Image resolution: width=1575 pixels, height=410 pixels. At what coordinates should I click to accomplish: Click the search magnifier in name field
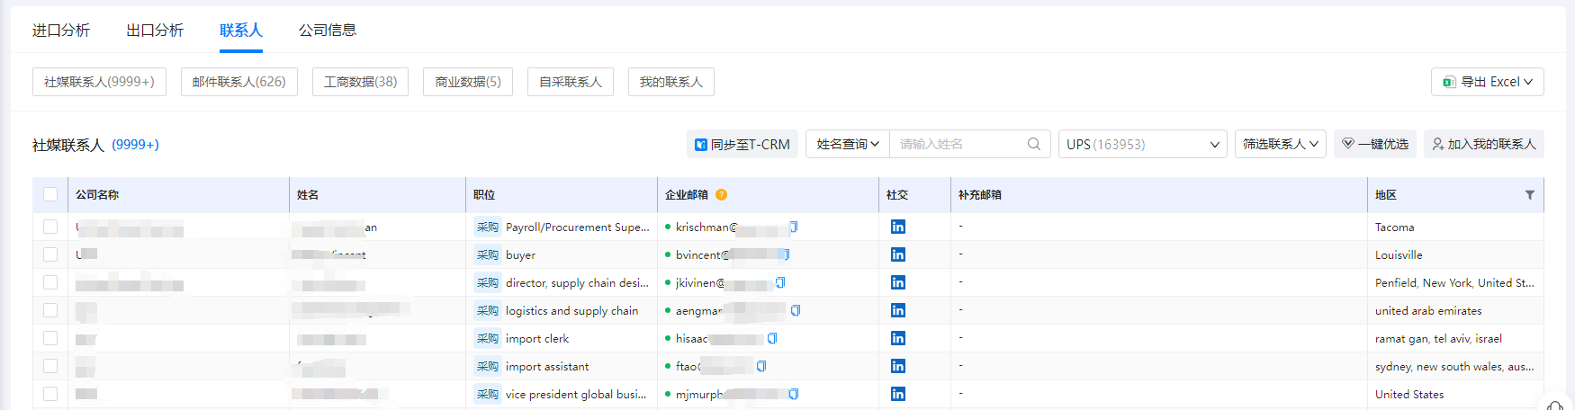coord(1033,144)
